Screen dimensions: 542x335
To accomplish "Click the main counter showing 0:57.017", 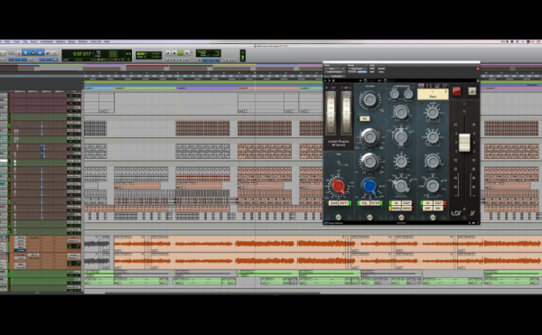I will 82,54.
